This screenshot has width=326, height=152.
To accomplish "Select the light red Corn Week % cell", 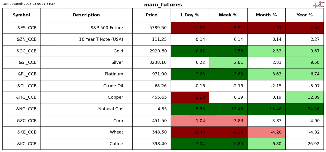I will pos(228,121).
